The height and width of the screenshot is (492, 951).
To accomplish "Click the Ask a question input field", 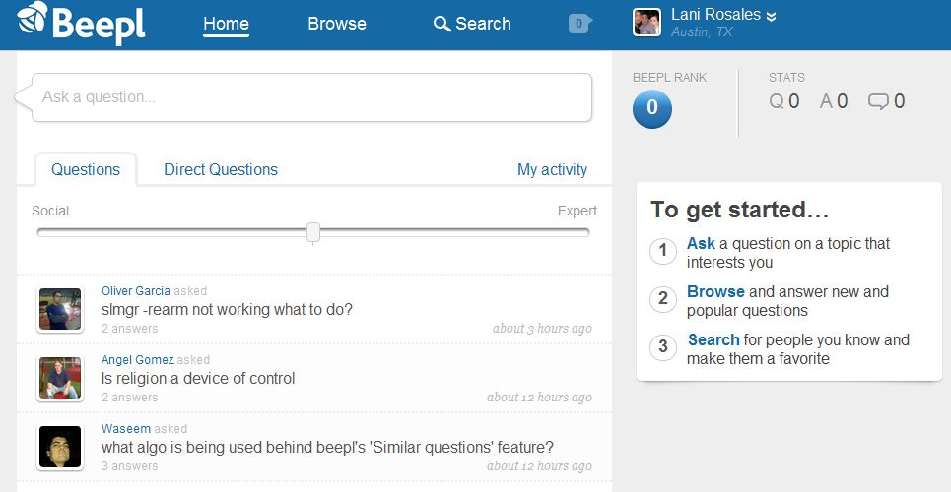I will [311, 97].
